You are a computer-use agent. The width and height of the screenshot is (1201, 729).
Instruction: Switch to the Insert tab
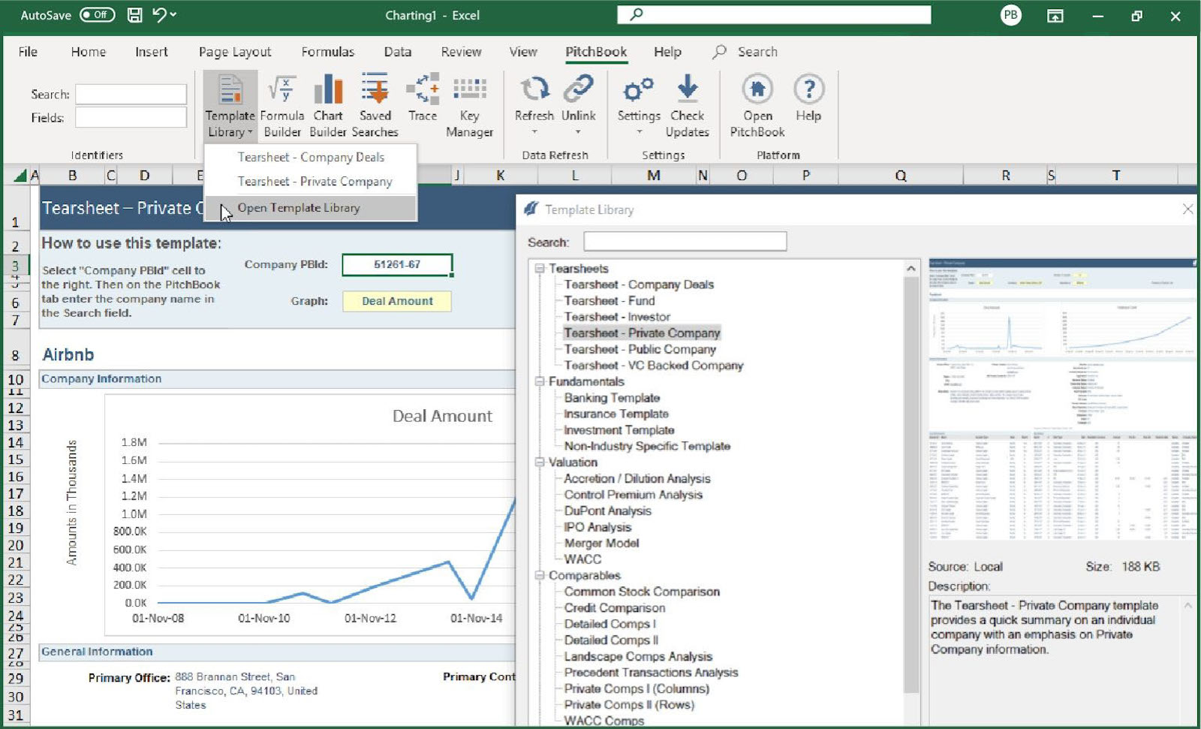152,52
